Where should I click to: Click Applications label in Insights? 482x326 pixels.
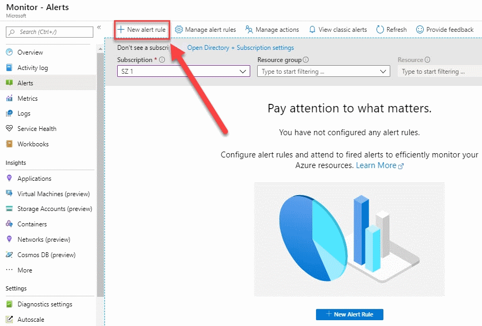point(34,179)
